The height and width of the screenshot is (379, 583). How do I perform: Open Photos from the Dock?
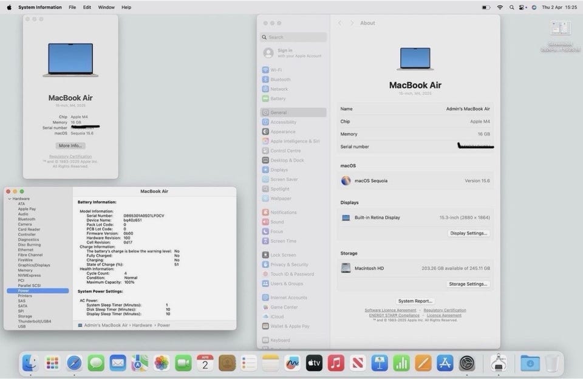click(162, 363)
